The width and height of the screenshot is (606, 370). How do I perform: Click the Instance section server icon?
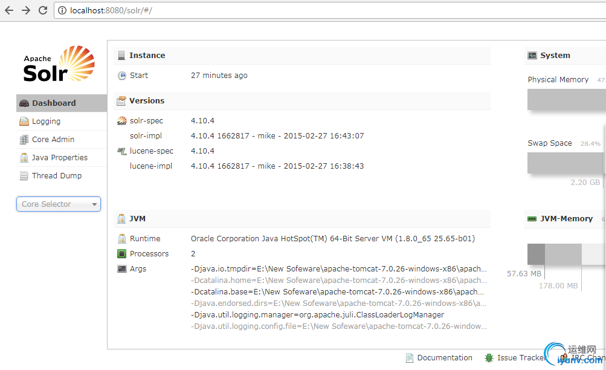(121, 55)
